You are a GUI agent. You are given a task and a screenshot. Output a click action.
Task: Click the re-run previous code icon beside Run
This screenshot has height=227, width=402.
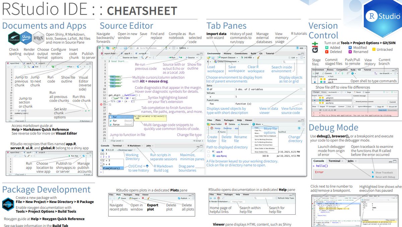[181, 57]
